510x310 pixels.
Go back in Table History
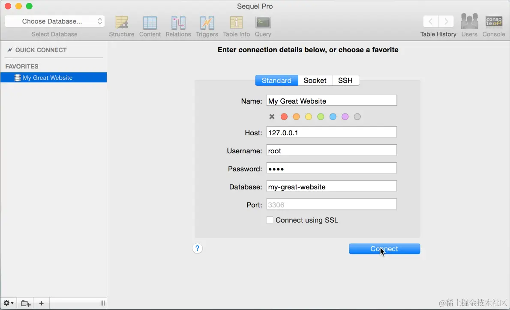(431, 21)
